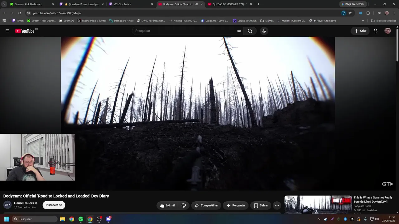This screenshot has height=224, width=399.
Task: Open the Chrome apps grid shortcut
Action: click(4, 21)
